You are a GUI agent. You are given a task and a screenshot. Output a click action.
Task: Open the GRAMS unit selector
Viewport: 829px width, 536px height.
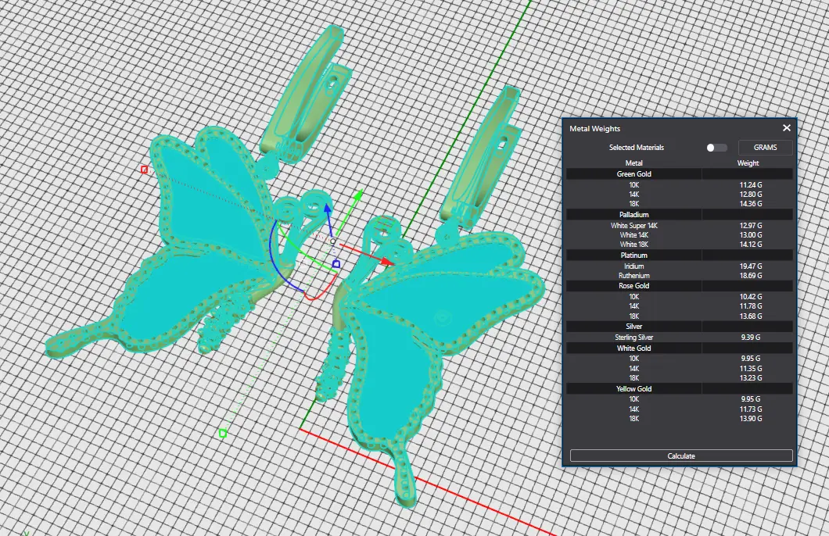click(x=765, y=148)
